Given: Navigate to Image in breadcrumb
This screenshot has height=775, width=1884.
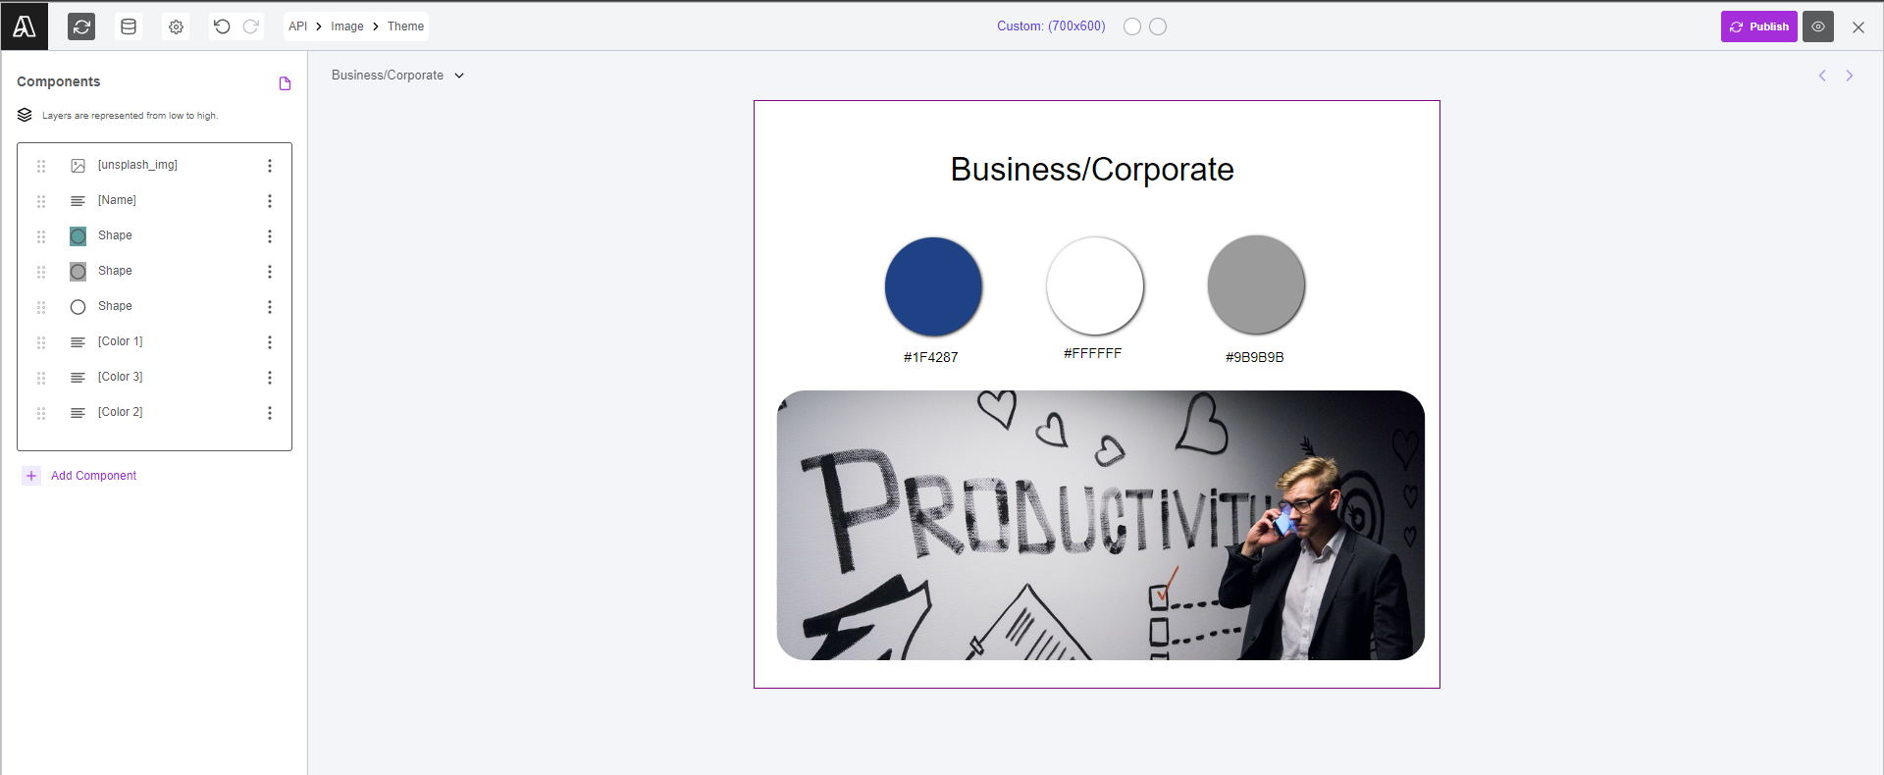Looking at the screenshot, I should coord(347,26).
